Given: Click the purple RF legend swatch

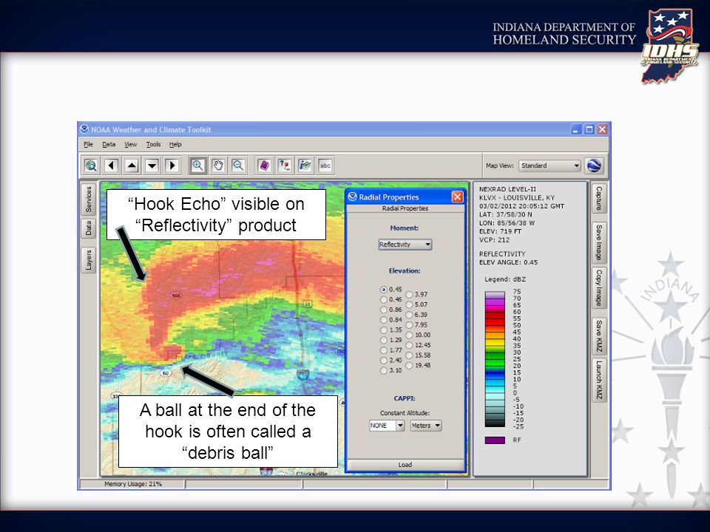Looking at the screenshot, I should tap(495, 440).
